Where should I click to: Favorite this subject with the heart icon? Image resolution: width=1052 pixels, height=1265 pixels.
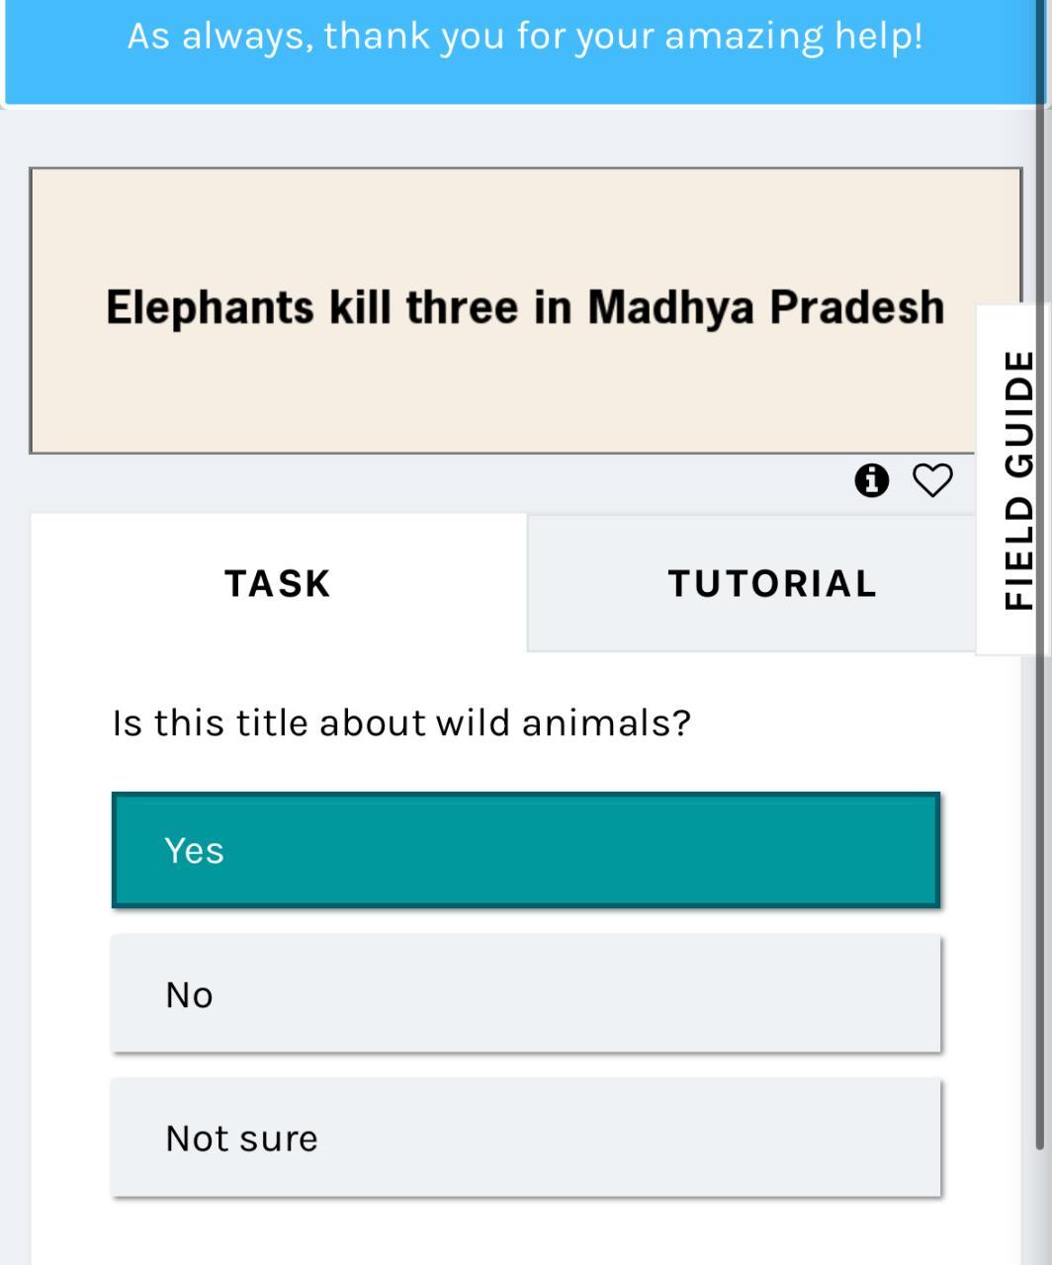931,480
